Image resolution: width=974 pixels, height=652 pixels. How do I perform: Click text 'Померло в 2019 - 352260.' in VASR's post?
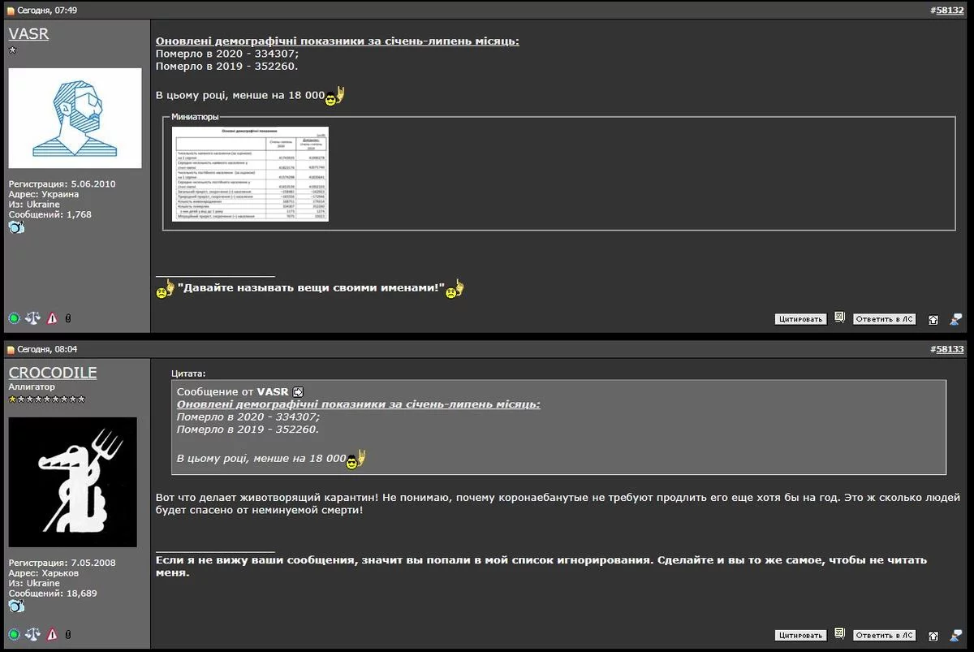click(x=227, y=66)
